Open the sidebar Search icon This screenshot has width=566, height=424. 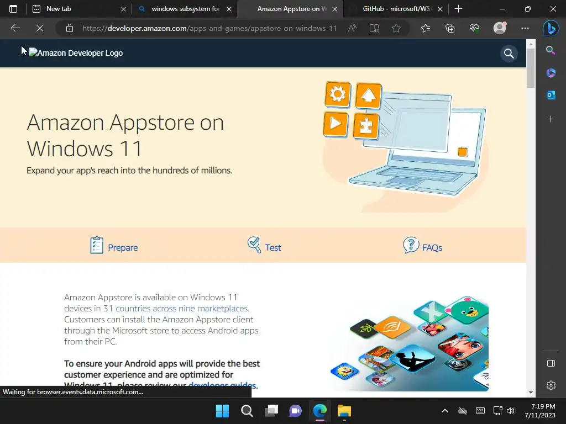click(x=551, y=50)
